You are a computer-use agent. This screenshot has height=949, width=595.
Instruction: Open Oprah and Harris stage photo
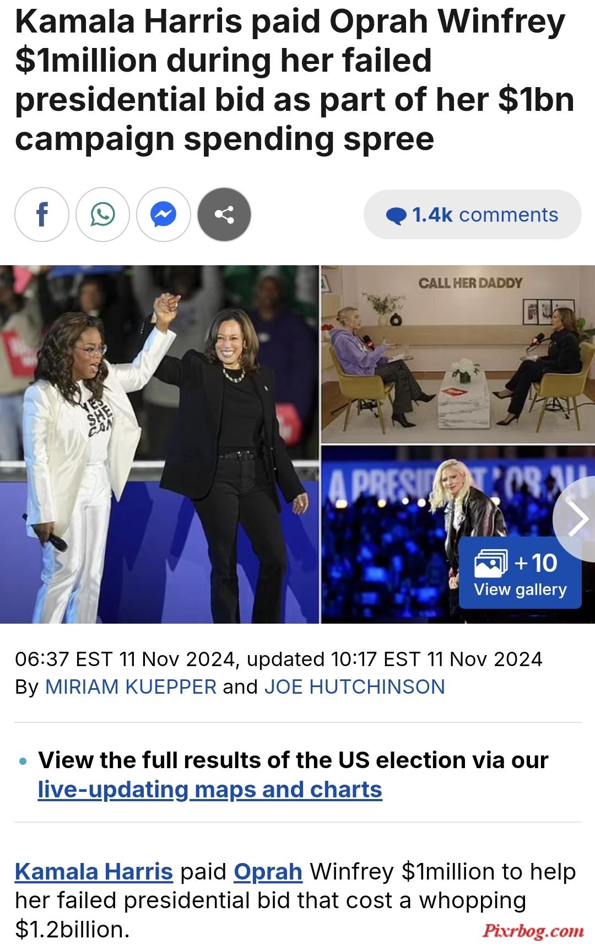click(159, 444)
